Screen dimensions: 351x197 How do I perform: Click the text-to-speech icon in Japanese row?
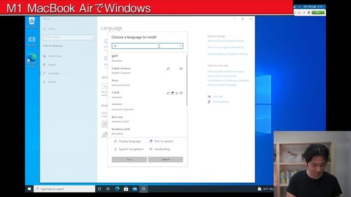(172, 93)
